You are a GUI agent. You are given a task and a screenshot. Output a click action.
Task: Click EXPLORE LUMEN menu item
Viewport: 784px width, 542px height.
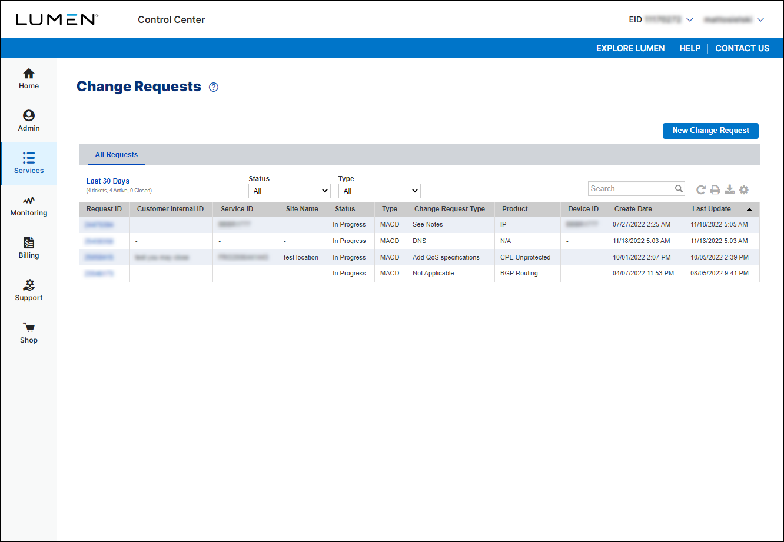point(630,48)
